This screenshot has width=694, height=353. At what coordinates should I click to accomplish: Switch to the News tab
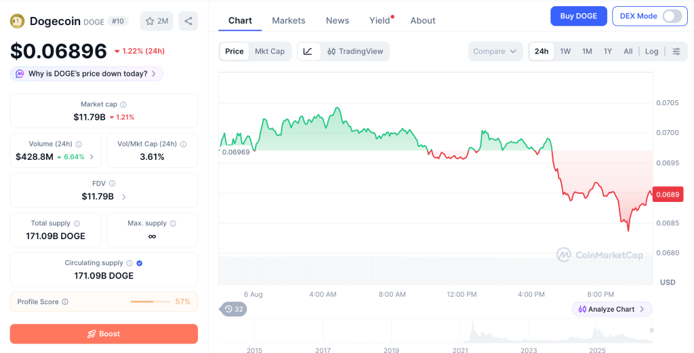click(x=338, y=20)
